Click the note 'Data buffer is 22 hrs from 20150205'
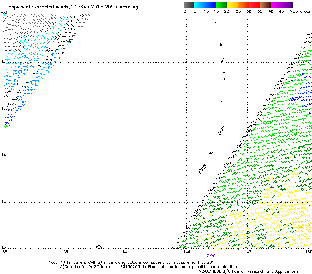This screenshot has width=312, height=274. point(102,267)
